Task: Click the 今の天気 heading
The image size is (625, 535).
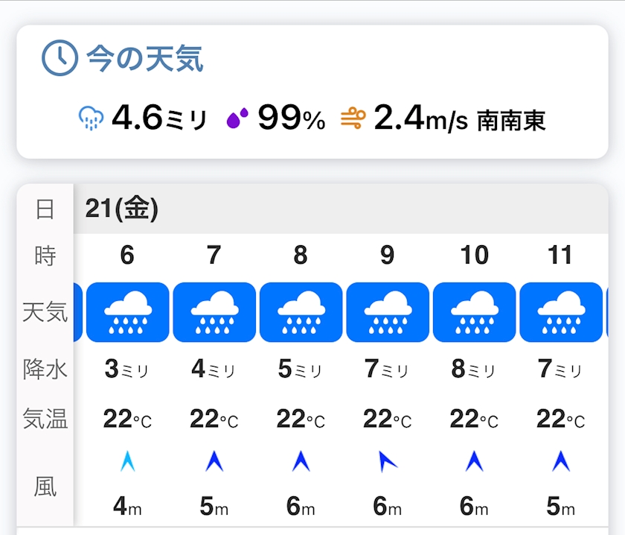Action: pyautogui.click(x=144, y=58)
